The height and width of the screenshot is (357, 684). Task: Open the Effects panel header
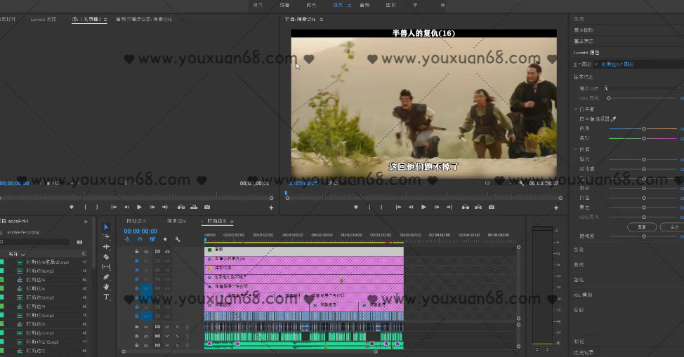579,19
